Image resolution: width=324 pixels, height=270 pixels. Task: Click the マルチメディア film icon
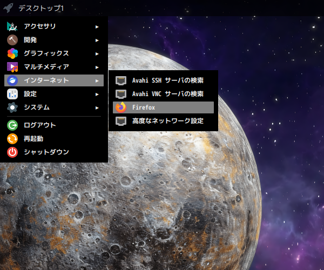(x=12, y=67)
